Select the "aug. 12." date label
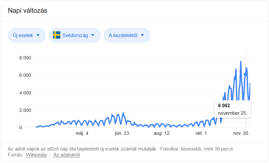269x163 pixels. click(x=162, y=133)
